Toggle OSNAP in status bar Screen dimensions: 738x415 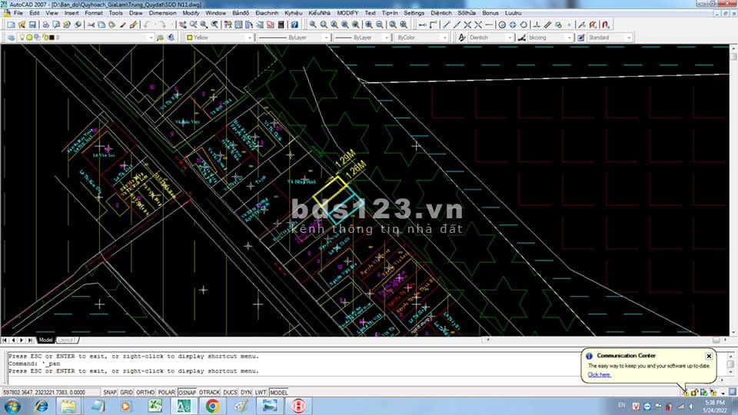pos(187,392)
